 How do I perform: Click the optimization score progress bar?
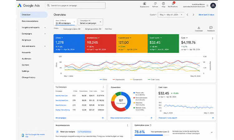tap(152, 135)
